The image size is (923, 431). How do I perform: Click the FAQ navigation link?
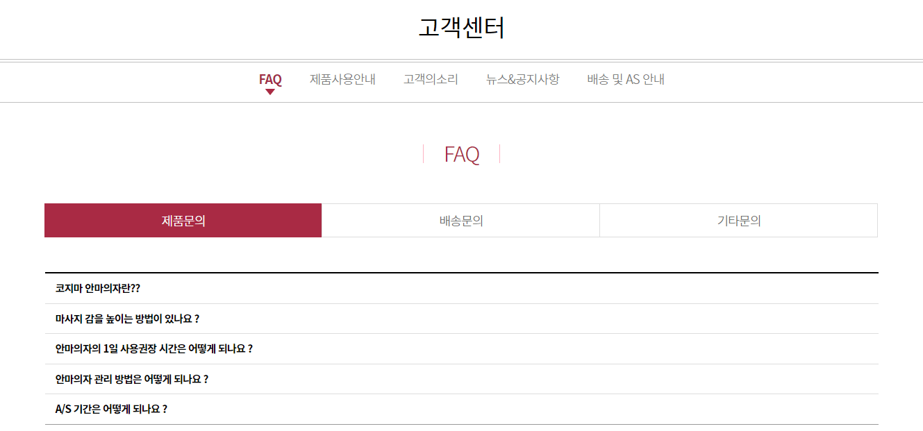click(x=270, y=79)
